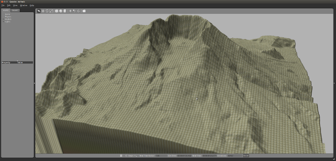Expand the Models tree item

tap(3, 19)
